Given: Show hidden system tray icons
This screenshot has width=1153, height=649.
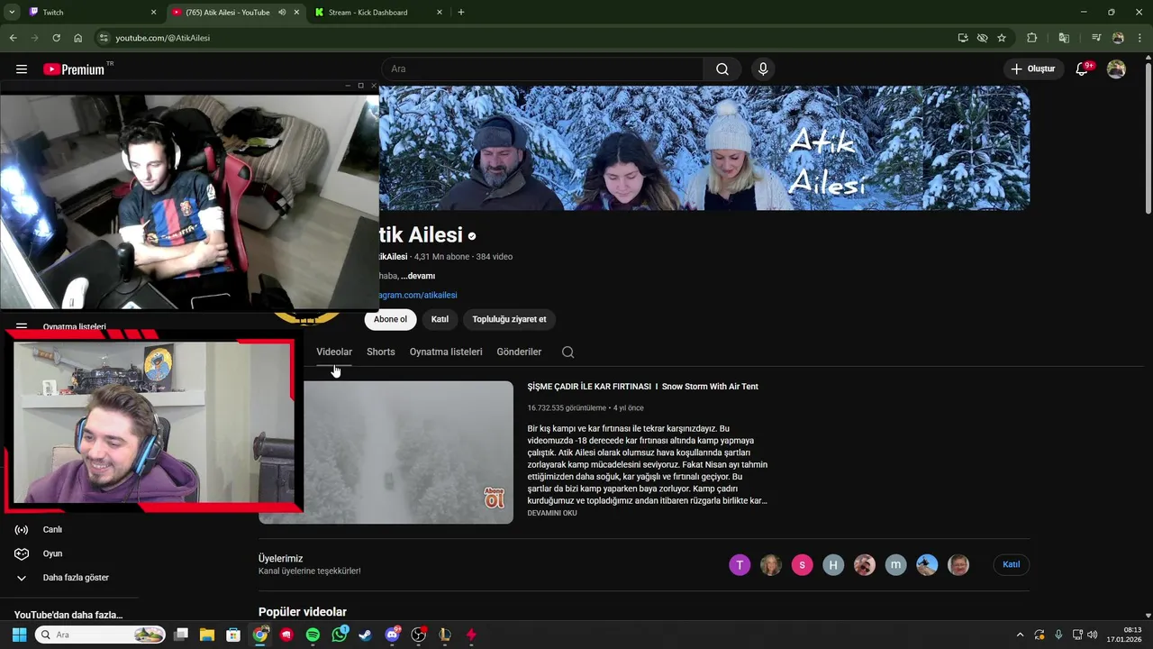Looking at the screenshot, I should tap(1020, 635).
